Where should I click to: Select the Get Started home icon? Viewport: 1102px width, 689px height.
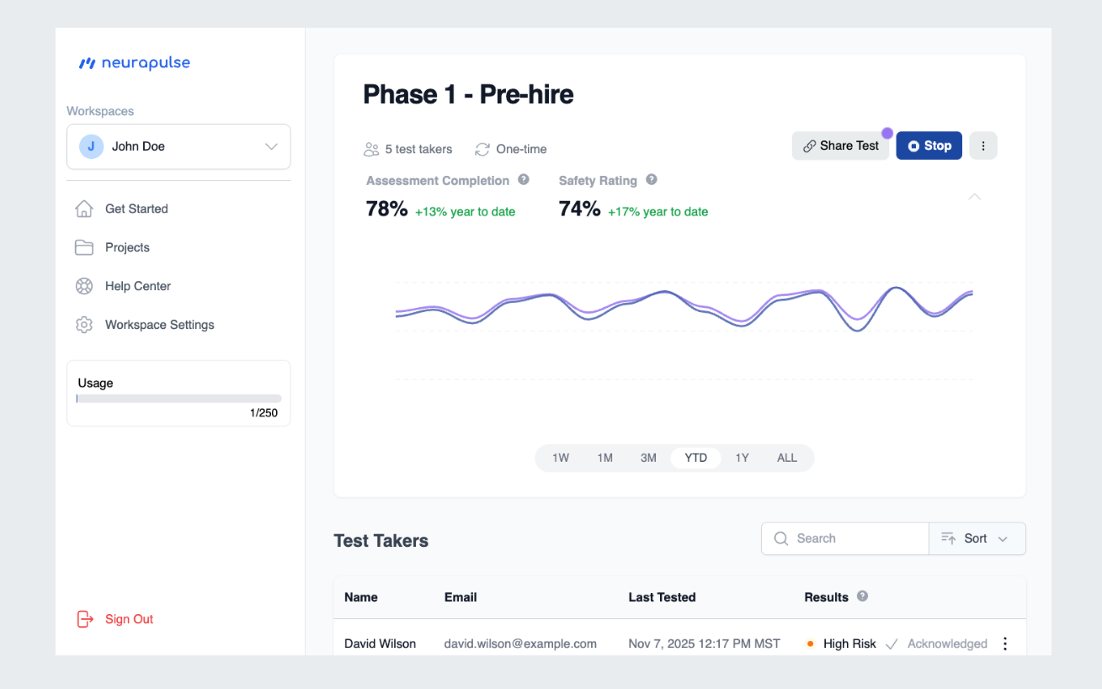coord(84,208)
